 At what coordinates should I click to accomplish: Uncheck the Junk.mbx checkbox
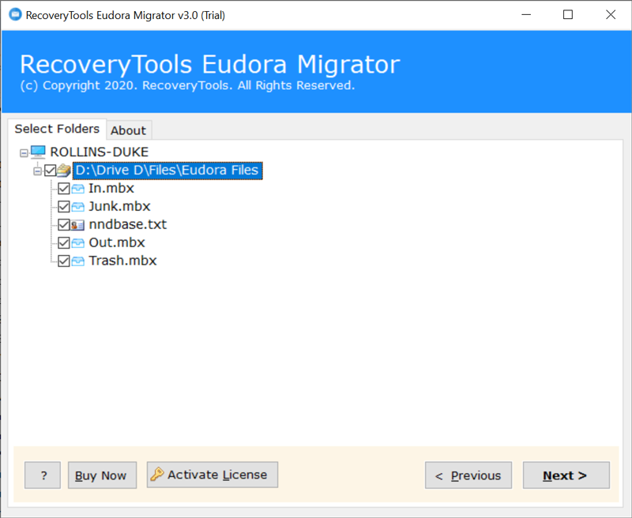[x=64, y=207]
